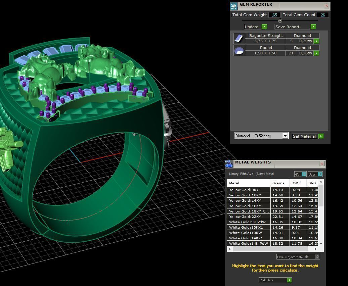The width and height of the screenshot is (348, 286).
Task: Select the Yellow Gold:14KY row
Action: coord(273,200)
